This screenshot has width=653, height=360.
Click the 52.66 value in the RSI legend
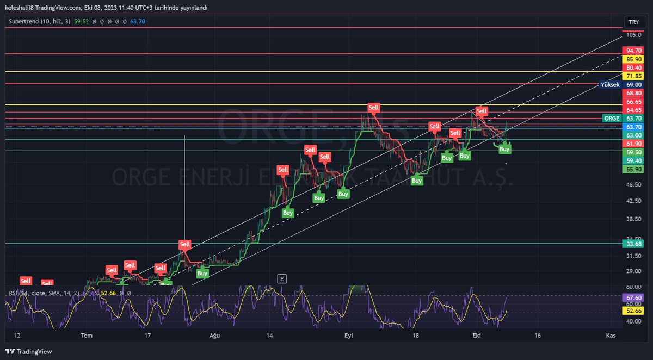click(x=109, y=293)
